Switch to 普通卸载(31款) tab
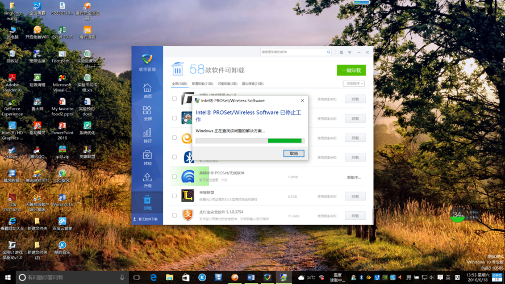The width and height of the screenshot is (505, 284). click(x=202, y=83)
